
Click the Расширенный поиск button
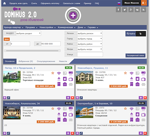pyautogui.click(x=136, y=56)
